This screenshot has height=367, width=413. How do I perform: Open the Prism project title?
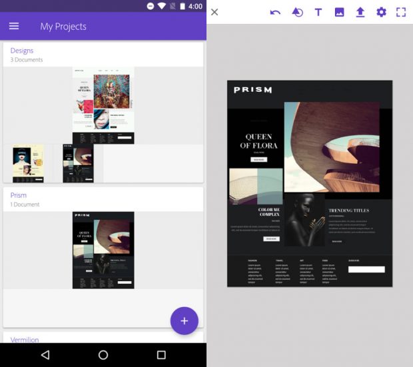click(19, 195)
